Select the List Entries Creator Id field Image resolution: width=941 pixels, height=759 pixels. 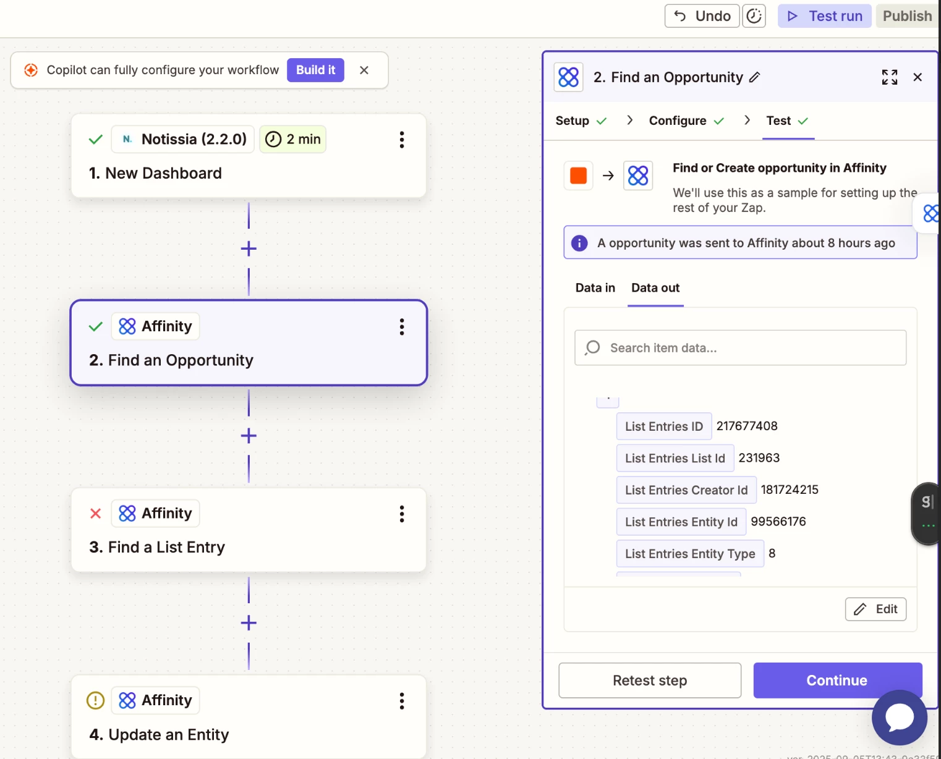(x=686, y=490)
